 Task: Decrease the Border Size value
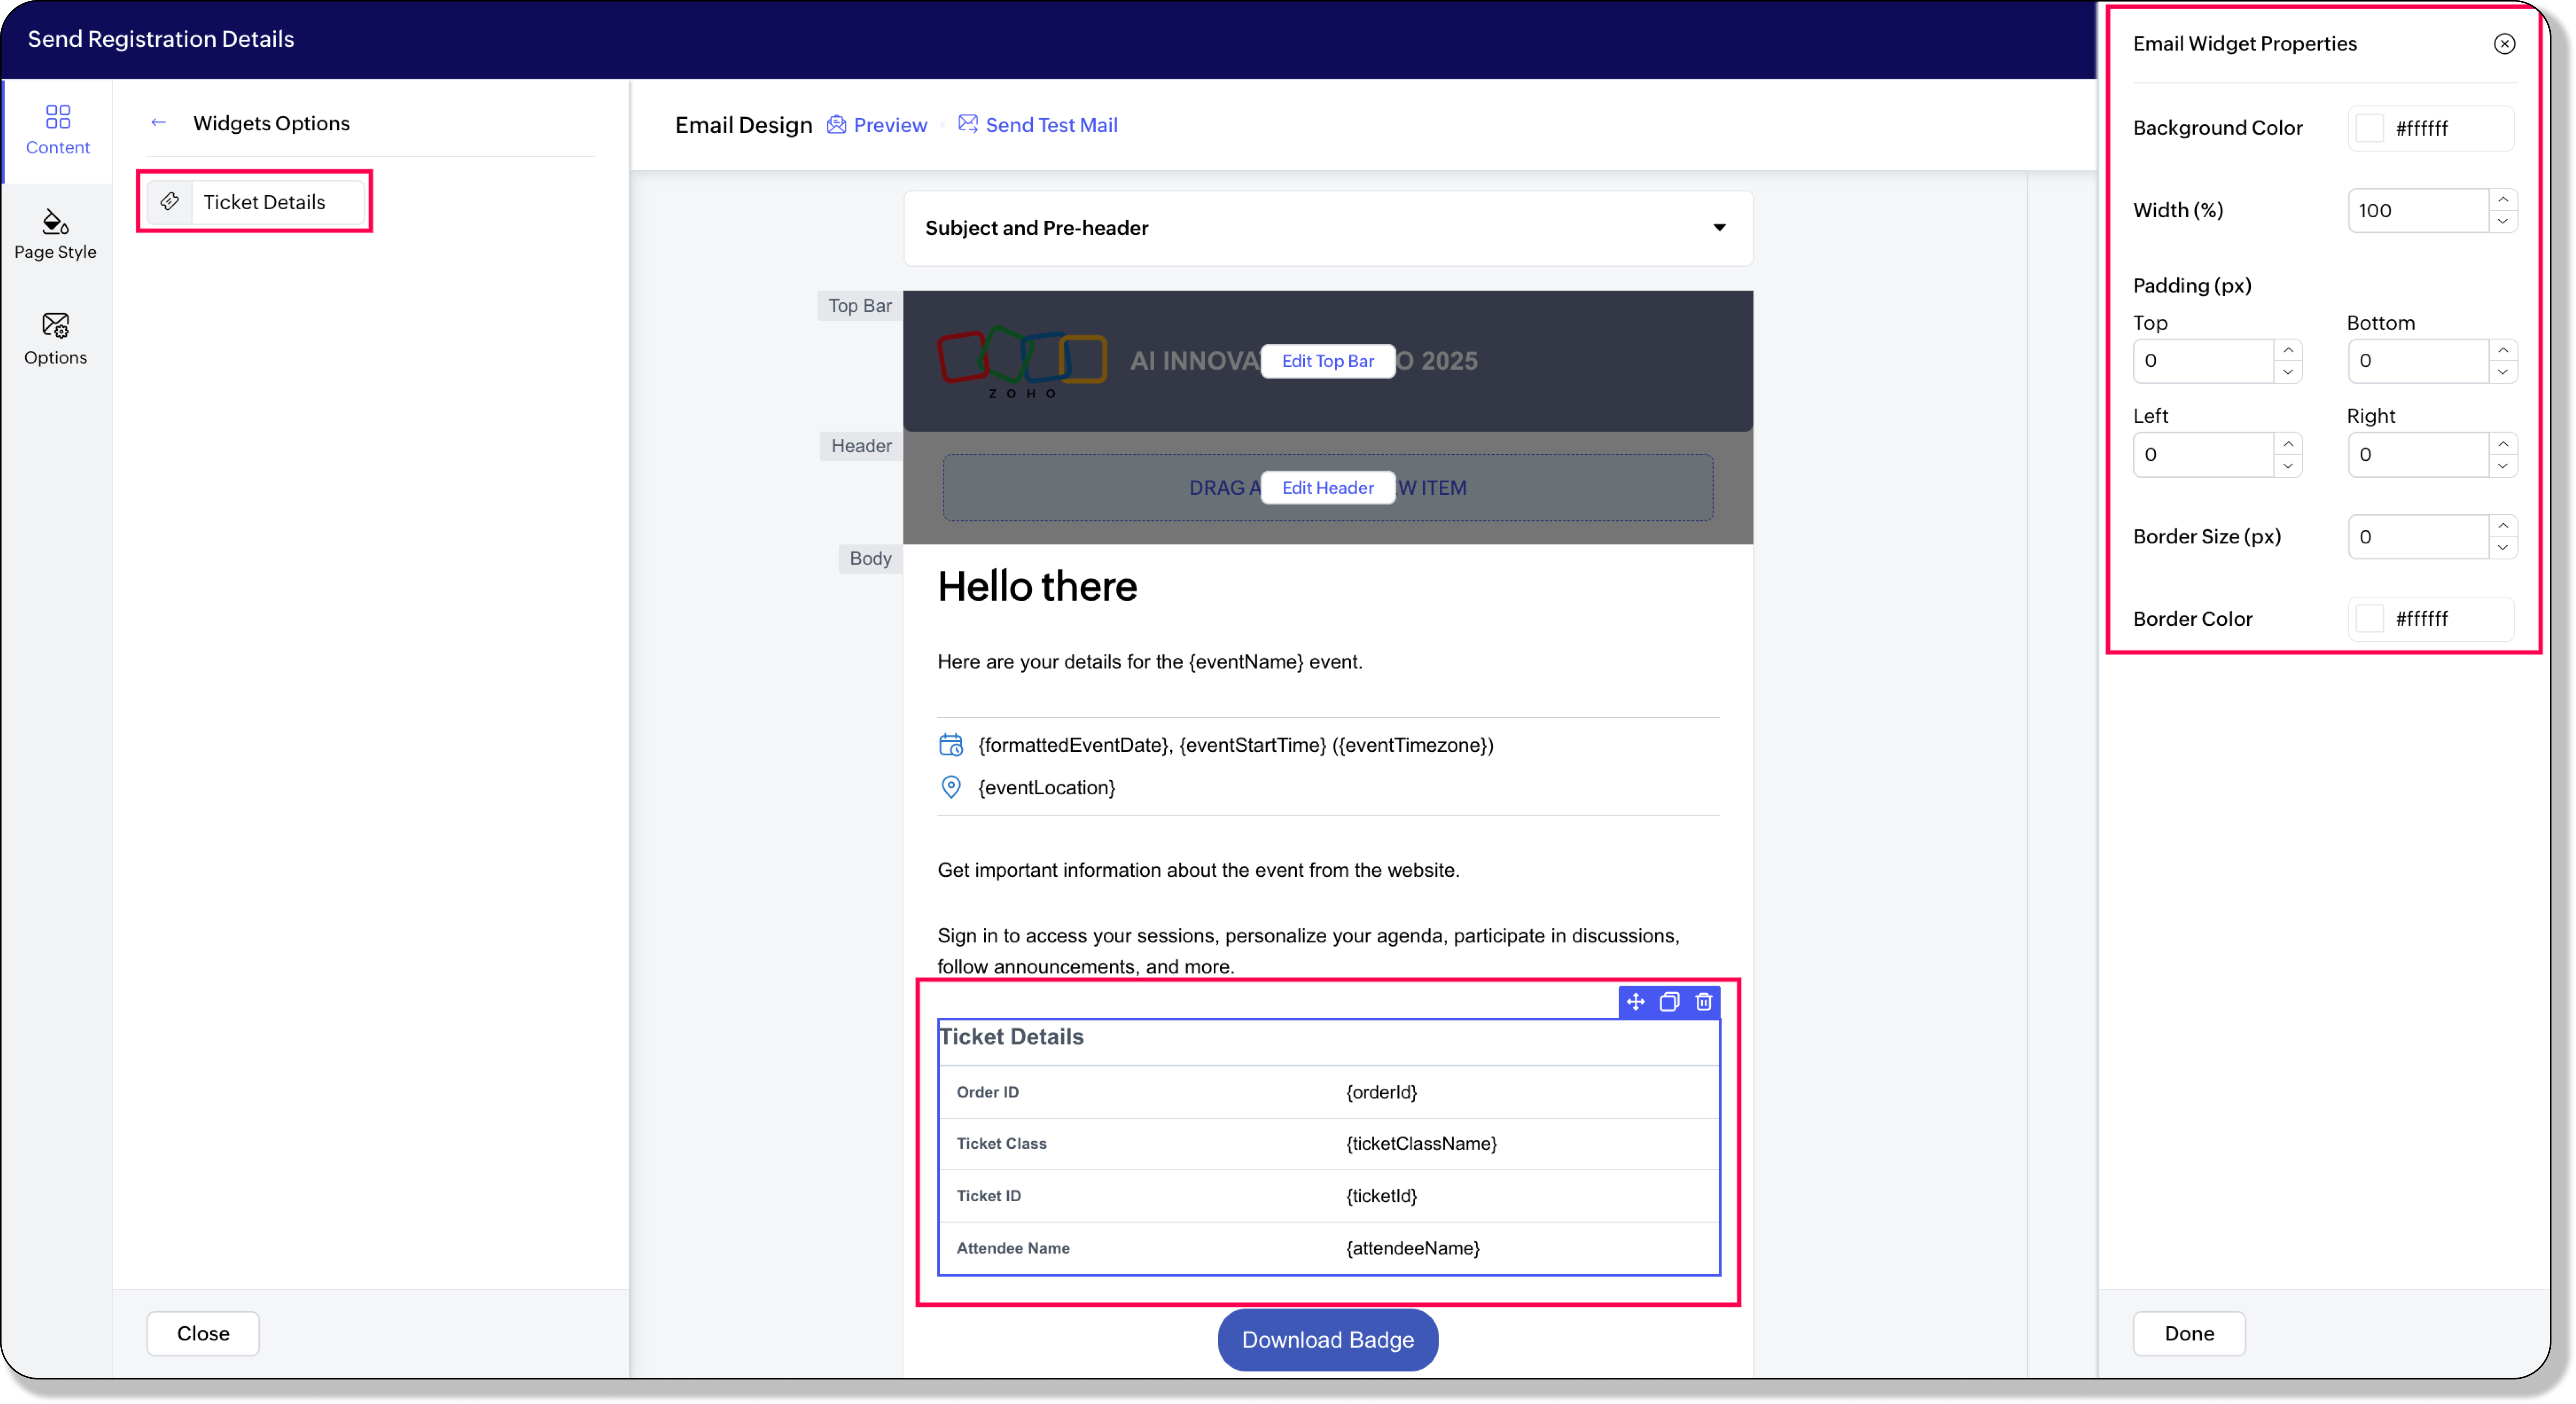tap(2502, 547)
